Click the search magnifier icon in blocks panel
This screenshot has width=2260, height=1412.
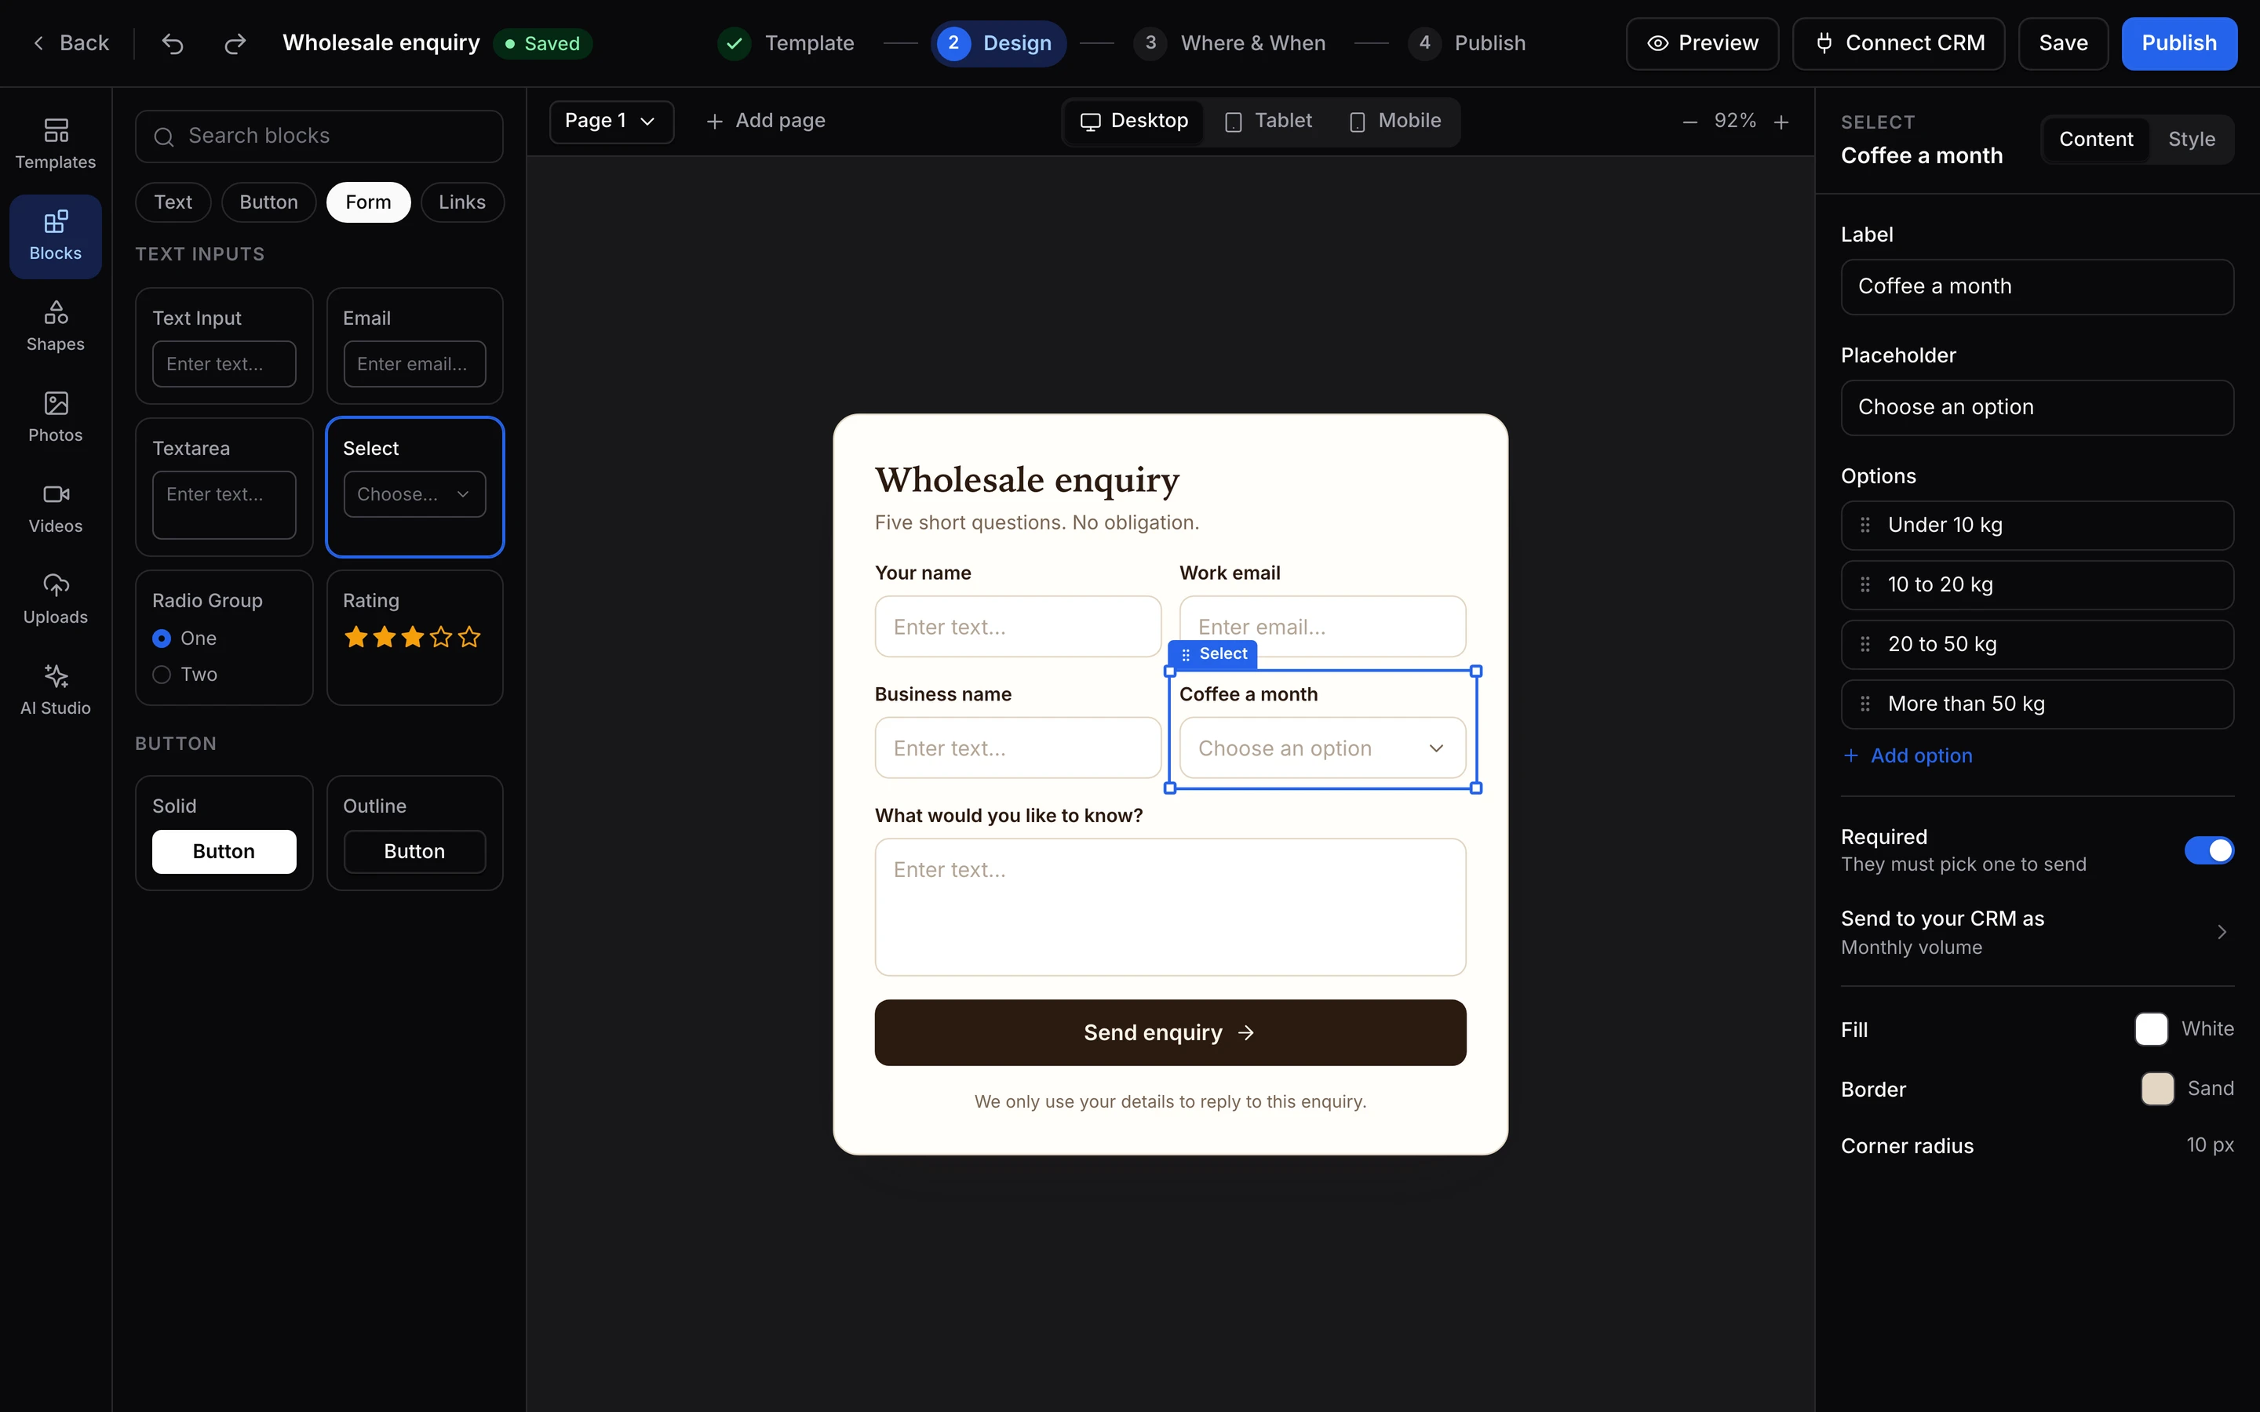click(x=163, y=137)
